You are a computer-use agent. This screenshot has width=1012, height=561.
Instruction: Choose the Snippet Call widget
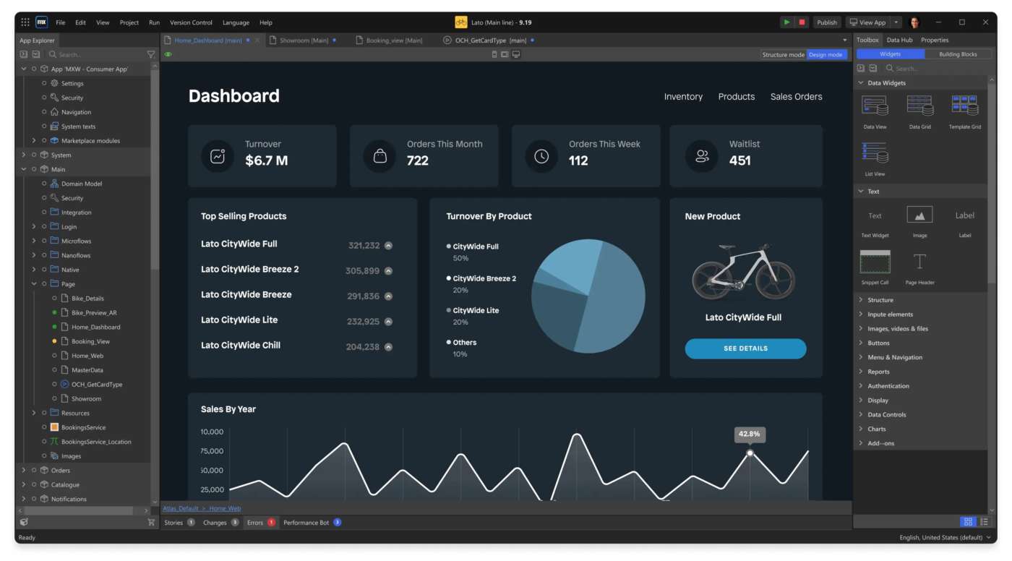(x=875, y=267)
